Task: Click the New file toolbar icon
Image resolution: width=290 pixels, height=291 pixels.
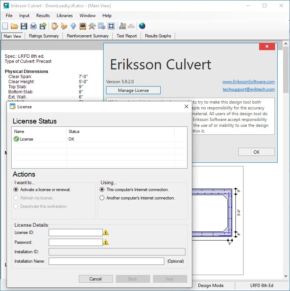Action: click(x=5, y=26)
